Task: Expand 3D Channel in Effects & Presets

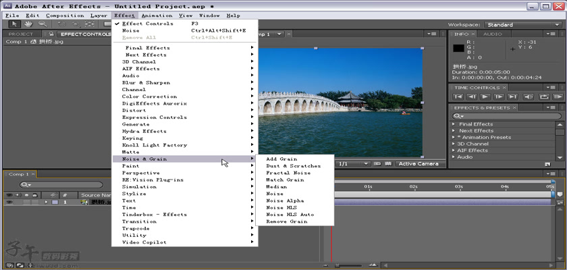Action: coord(454,144)
